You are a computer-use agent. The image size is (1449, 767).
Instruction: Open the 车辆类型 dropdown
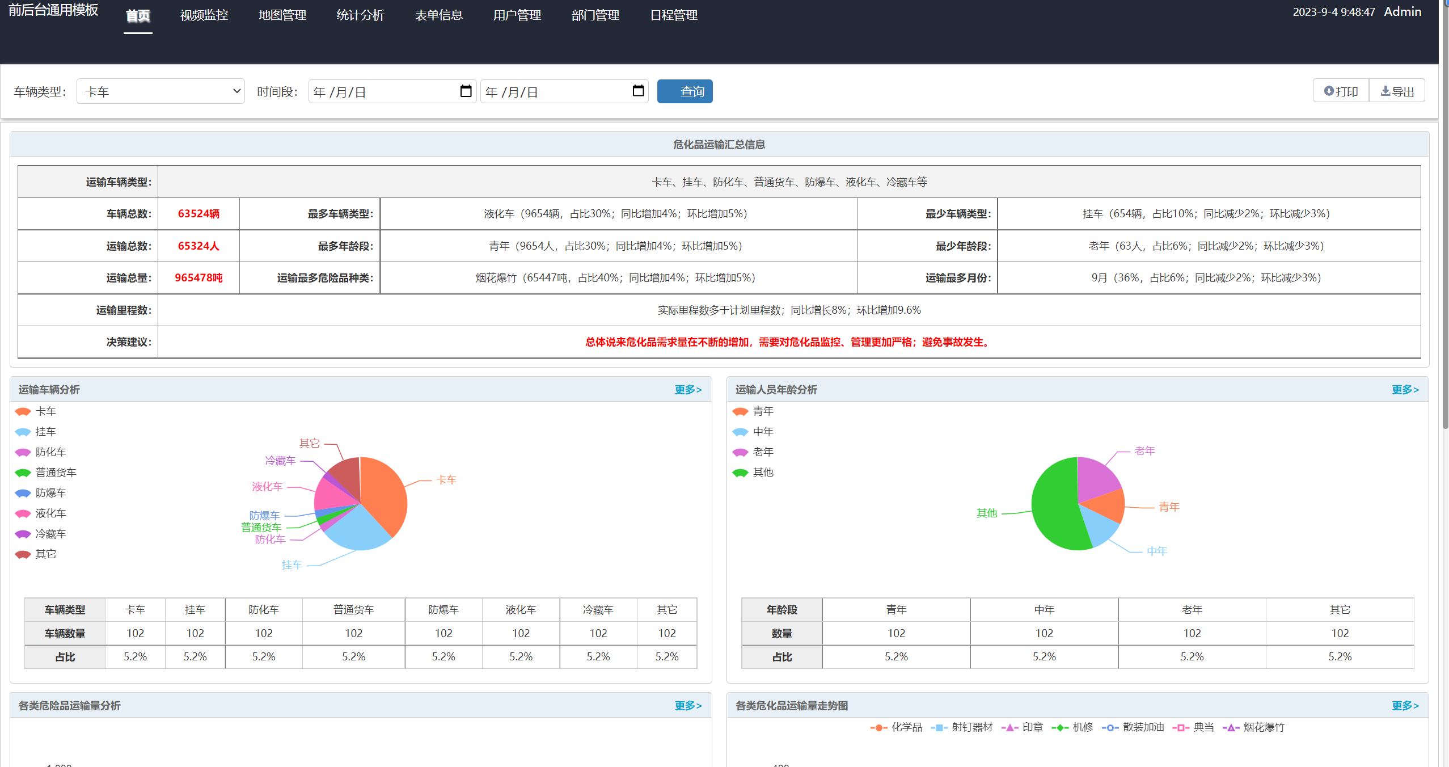pyautogui.click(x=160, y=91)
